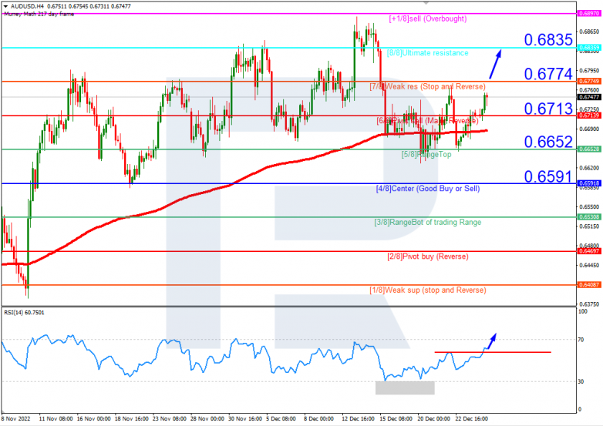Click the triangle icon beside AUDUSD,H4 title
Image resolution: width=603 pixels, height=426 pixels.
point(4,5)
